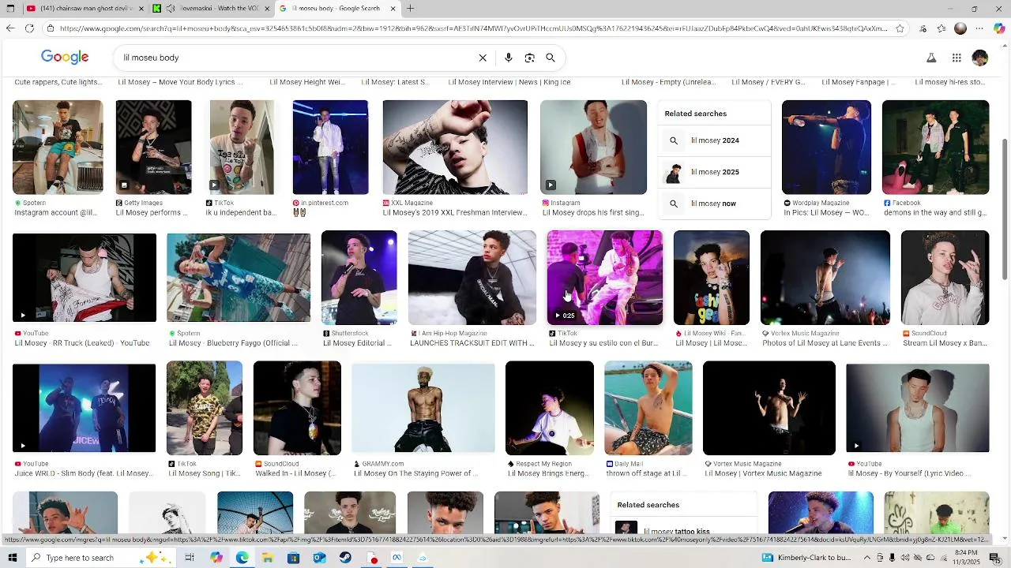The width and height of the screenshot is (1011, 568).
Task: Open 'Lil Mosey On The Staying Power of' link
Action: tap(415, 473)
